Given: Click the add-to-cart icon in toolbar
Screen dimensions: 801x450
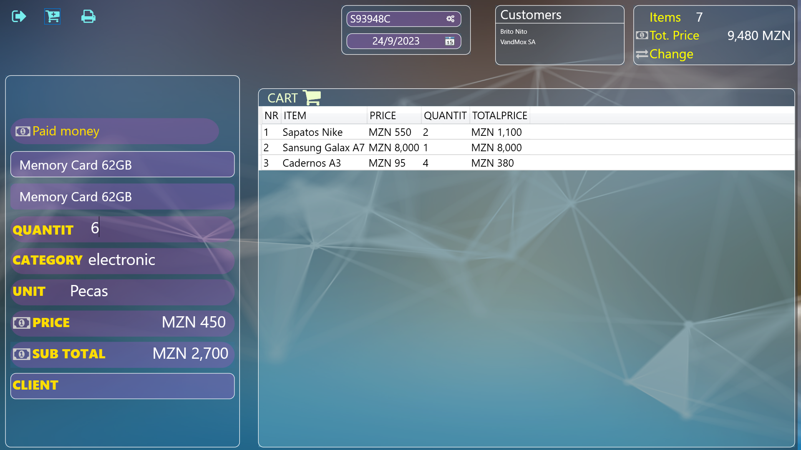Looking at the screenshot, I should [x=53, y=17].
